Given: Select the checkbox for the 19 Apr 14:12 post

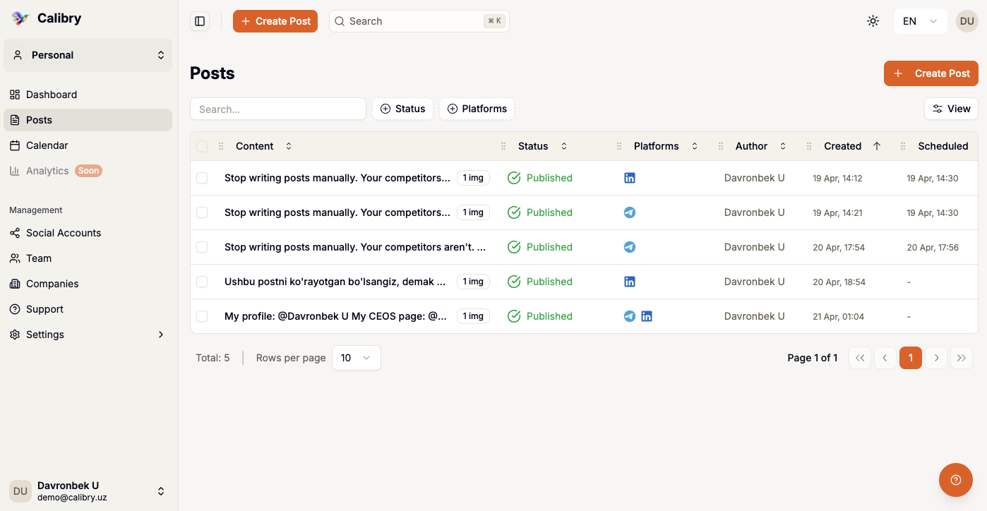Looking at the screenshot, I should click(x=202, y=178).
